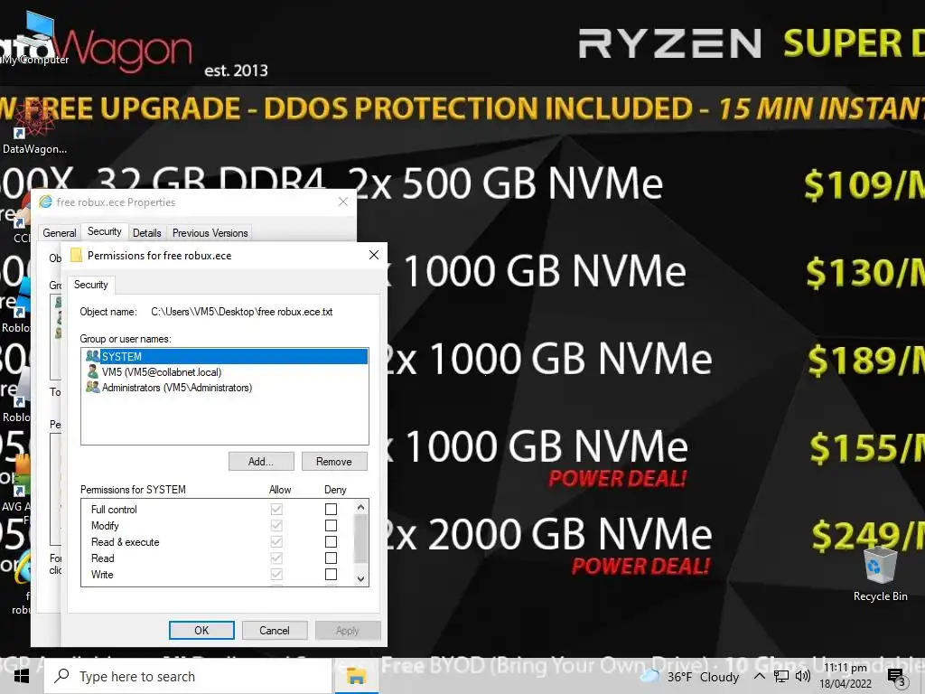
Task: Open clock and date flyout
Action: pyautogui.click(x=846, y=676)
